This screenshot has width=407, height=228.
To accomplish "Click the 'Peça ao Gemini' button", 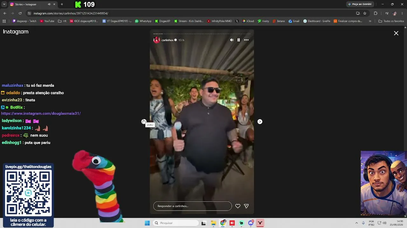I will [360, 4].
